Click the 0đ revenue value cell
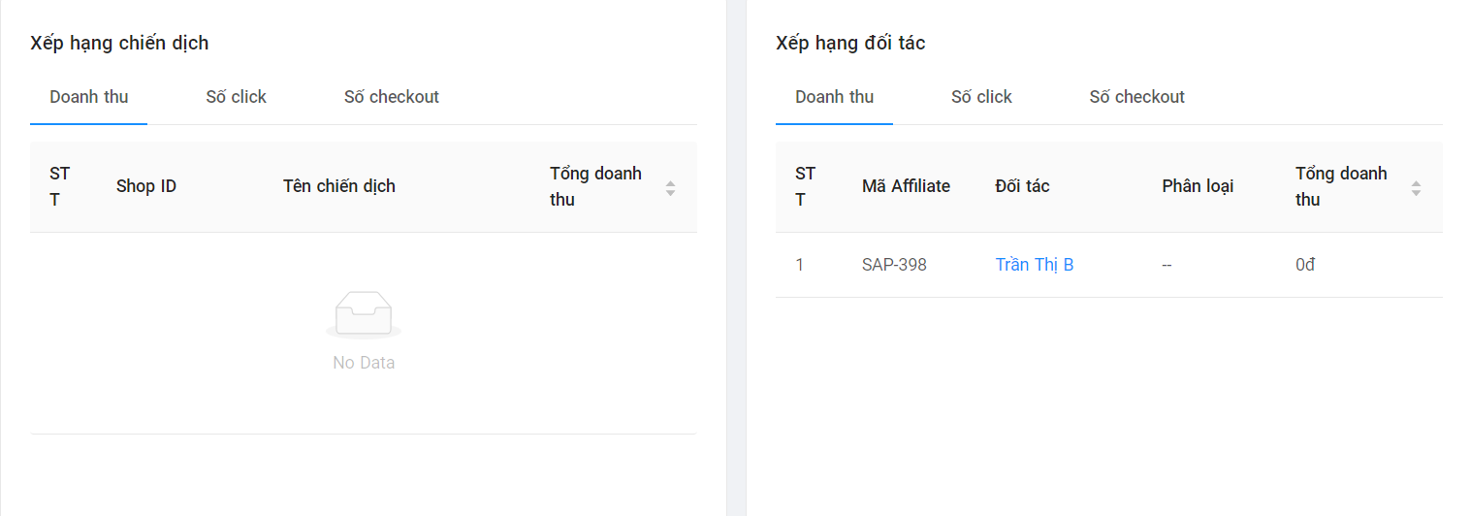This screenshot has height=516, width=1470. click(1305, 265)
